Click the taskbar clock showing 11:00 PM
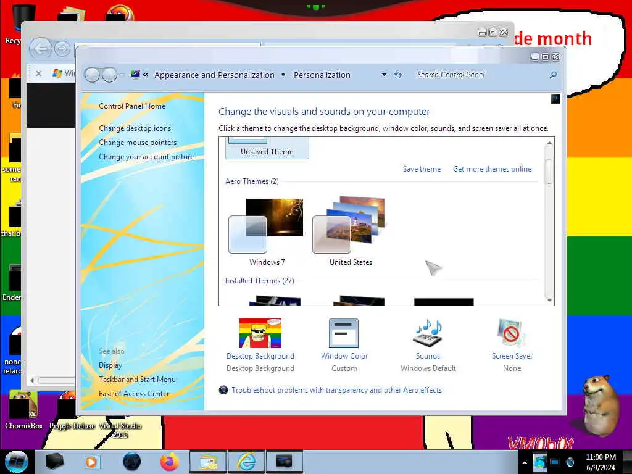Image resolution: width=632 pixels, height=474 pixels. tap(601, 462)
